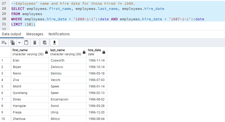Select the cell 1986-08-04
Image resolution: width=225 pixels, height=122 pixels.
click(x=97, y=119)
